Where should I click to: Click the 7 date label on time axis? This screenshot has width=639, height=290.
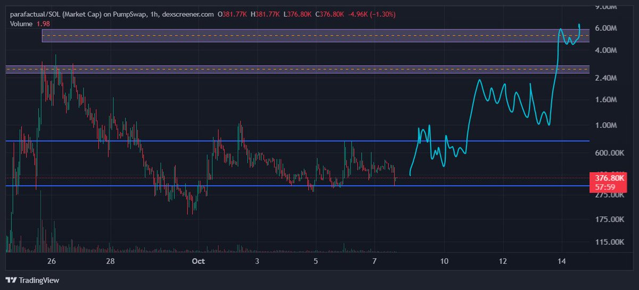[x=375, y=261]
